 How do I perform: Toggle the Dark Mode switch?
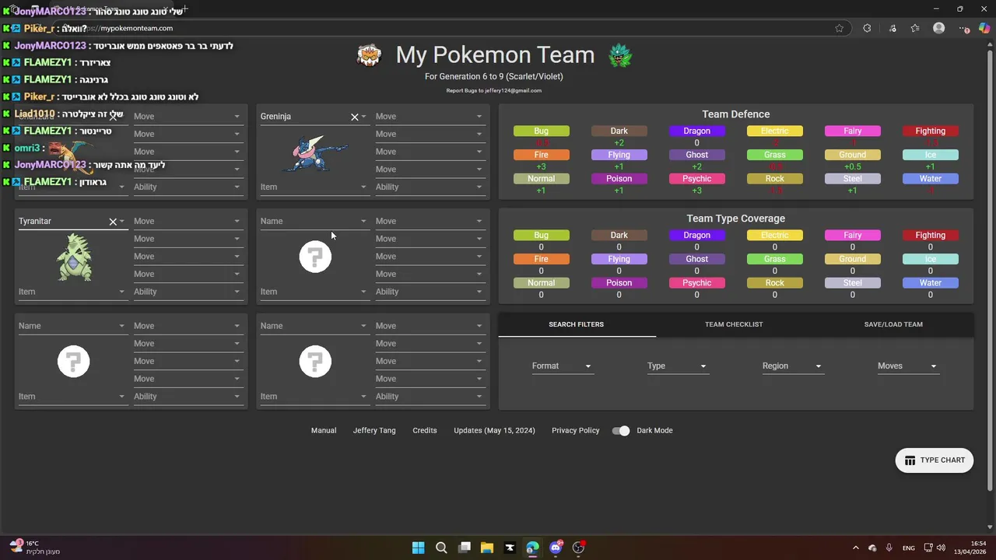tap(620, 430)
